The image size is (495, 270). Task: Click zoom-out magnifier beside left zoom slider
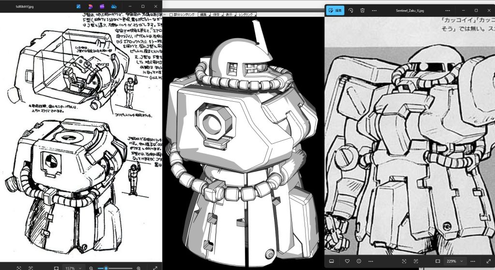(x=91, y=268)
